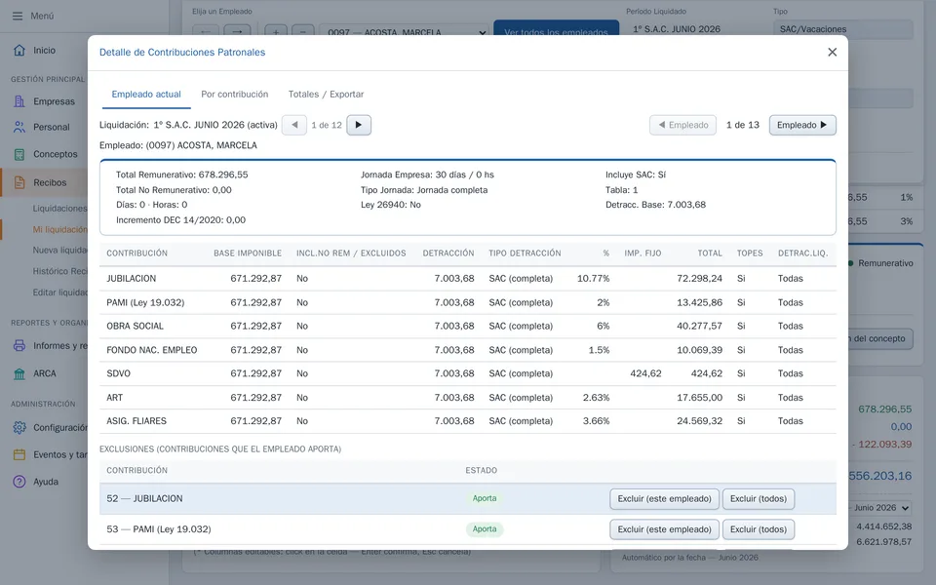Close the Contribuciones Patronales dialog

click(x=832, y=53)
